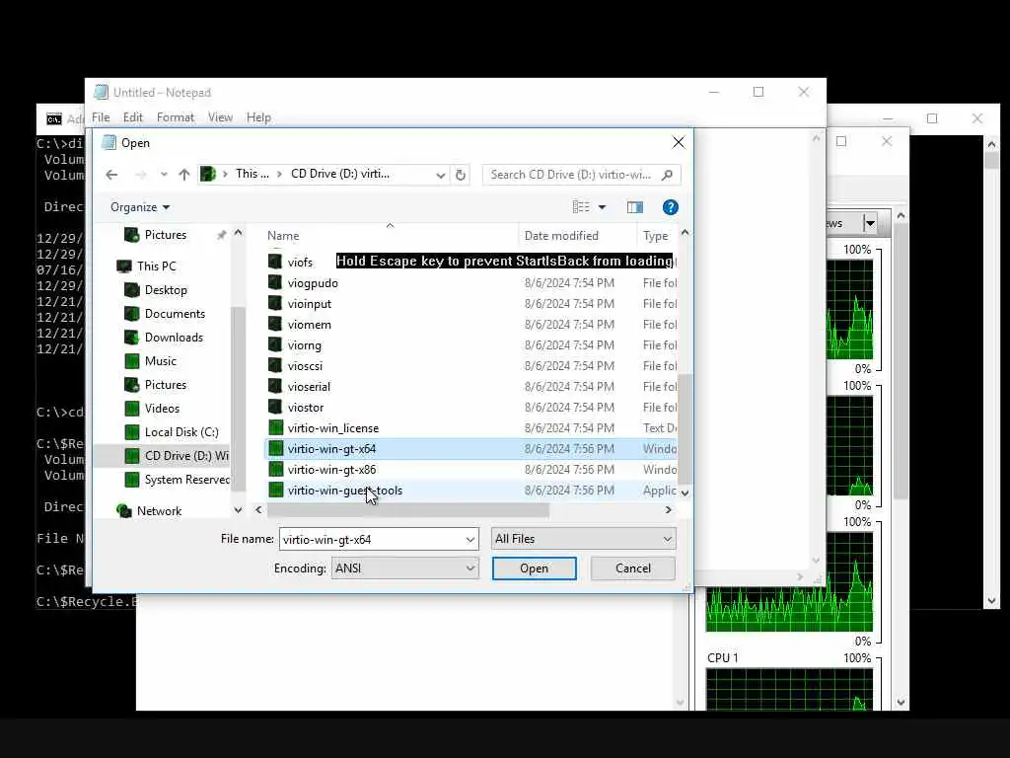Click the virtio-win_license file icon
The image size is (1010, 758).
(x=276, y=428)
